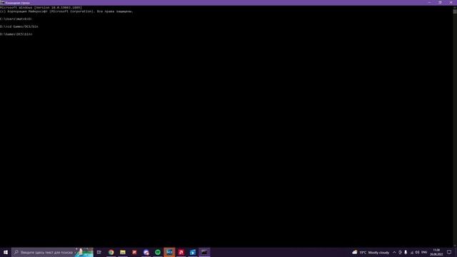This screenshot has height=257, width=457.
Task: Open the red app icon after File Explorer
Action: point(134,252)
